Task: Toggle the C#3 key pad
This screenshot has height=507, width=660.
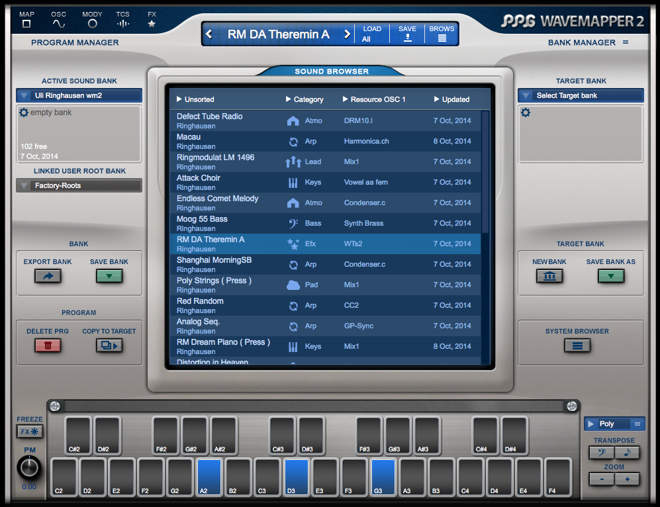Action: (x=281, y=436)
